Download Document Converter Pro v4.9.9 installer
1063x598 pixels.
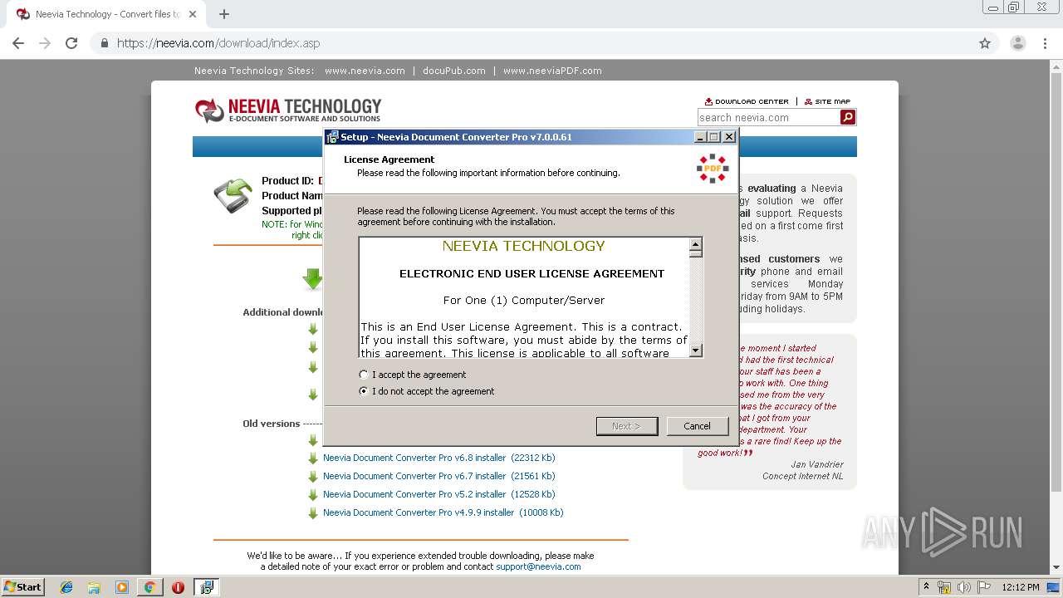point(443,512)
